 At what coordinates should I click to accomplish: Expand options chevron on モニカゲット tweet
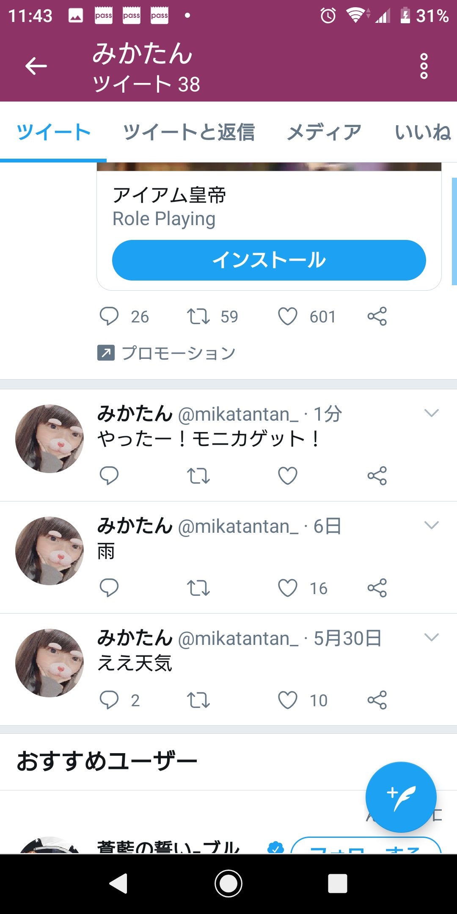coord(431,413)
